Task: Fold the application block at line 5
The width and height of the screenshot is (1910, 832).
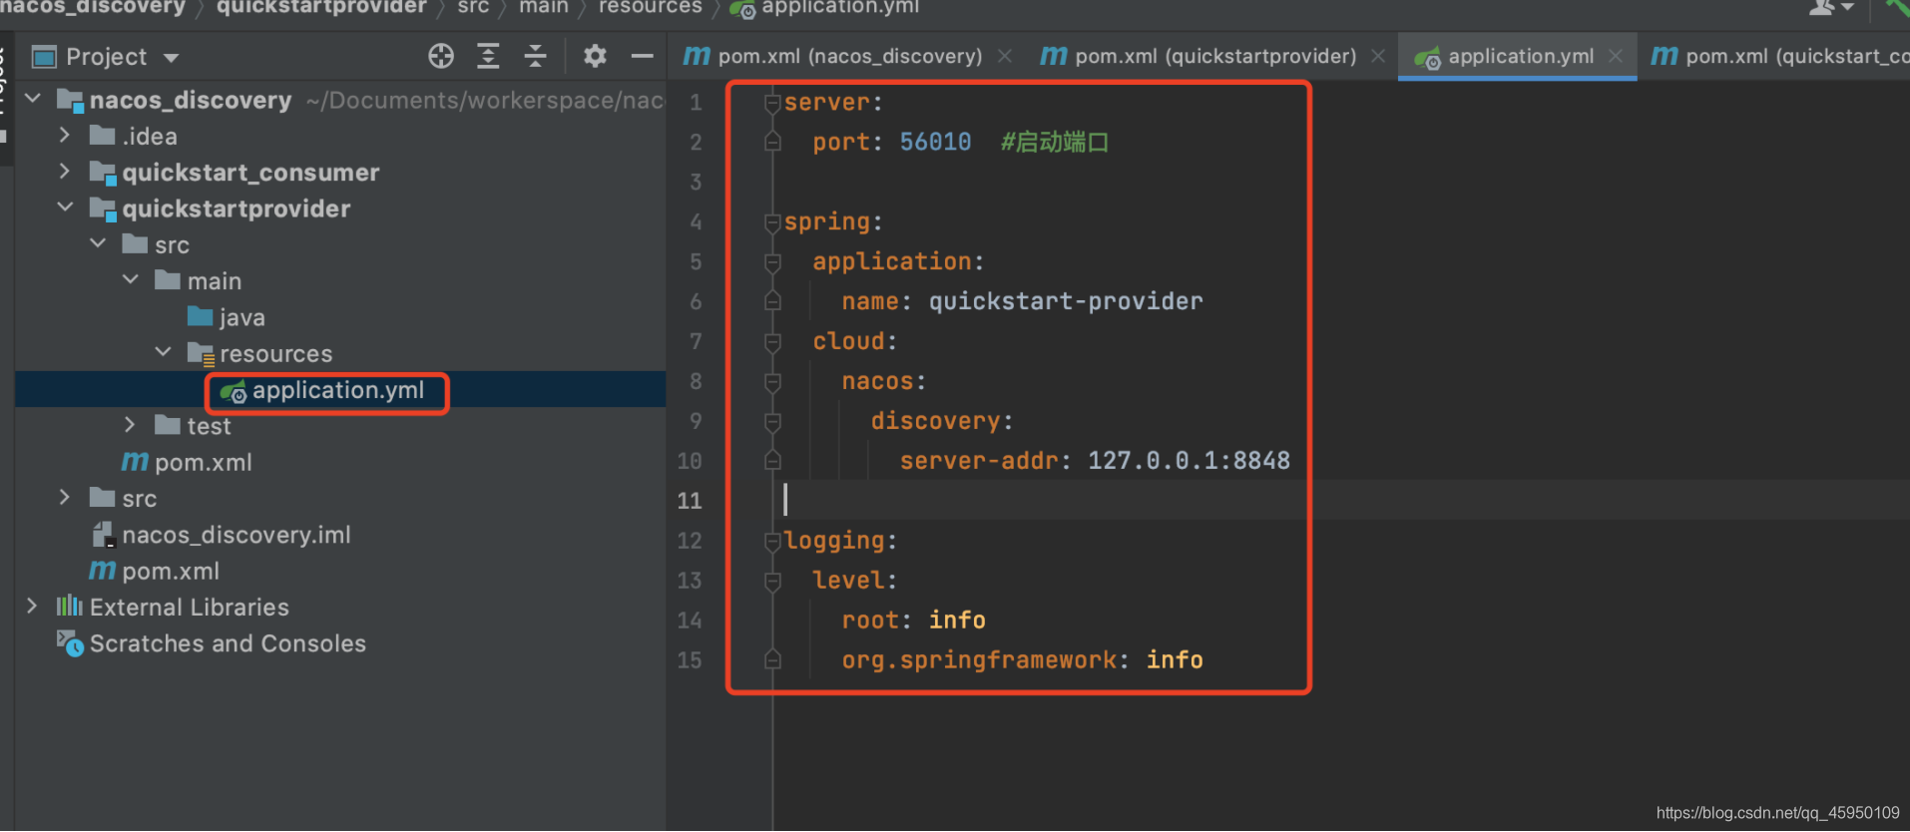Action: (x=772, y=262)
